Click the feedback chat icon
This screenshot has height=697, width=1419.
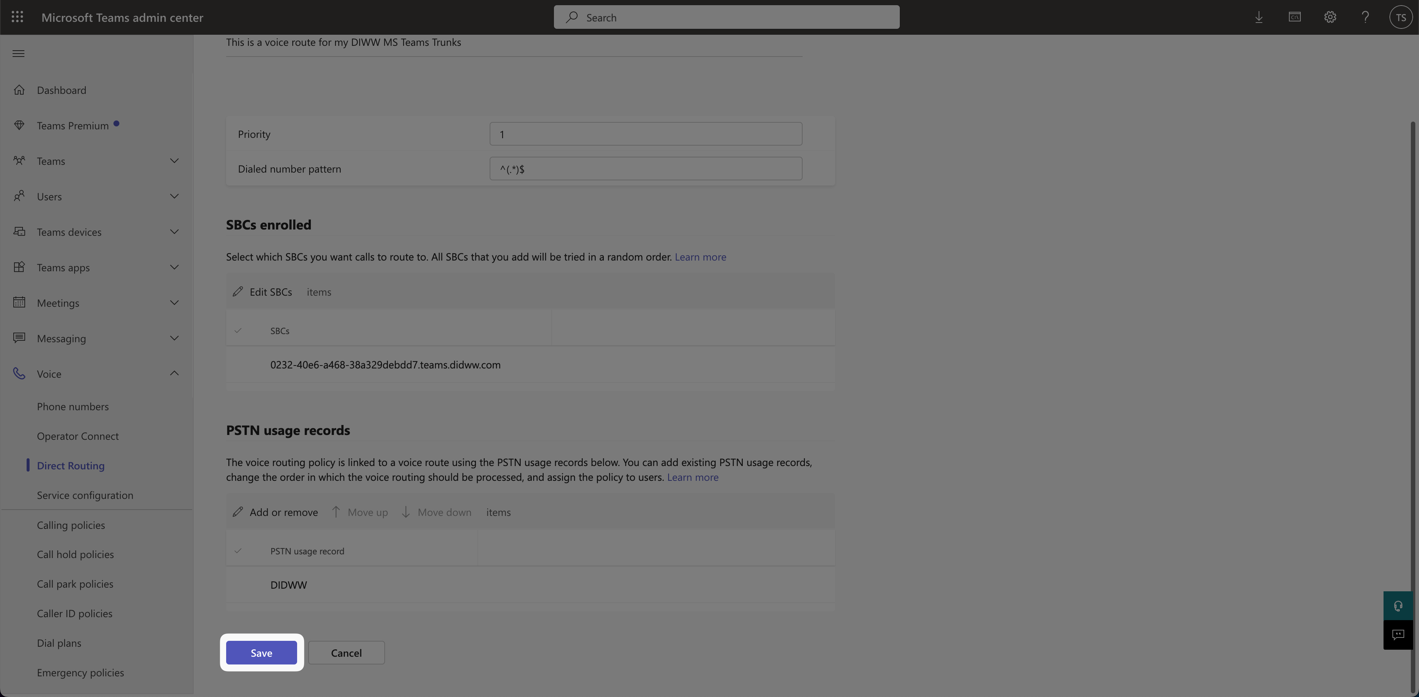coord(1398,635)
